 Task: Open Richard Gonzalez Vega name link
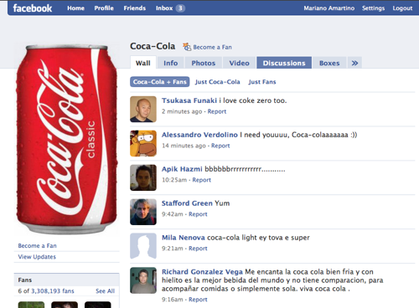pyautogui.click(x=202, y=272)
